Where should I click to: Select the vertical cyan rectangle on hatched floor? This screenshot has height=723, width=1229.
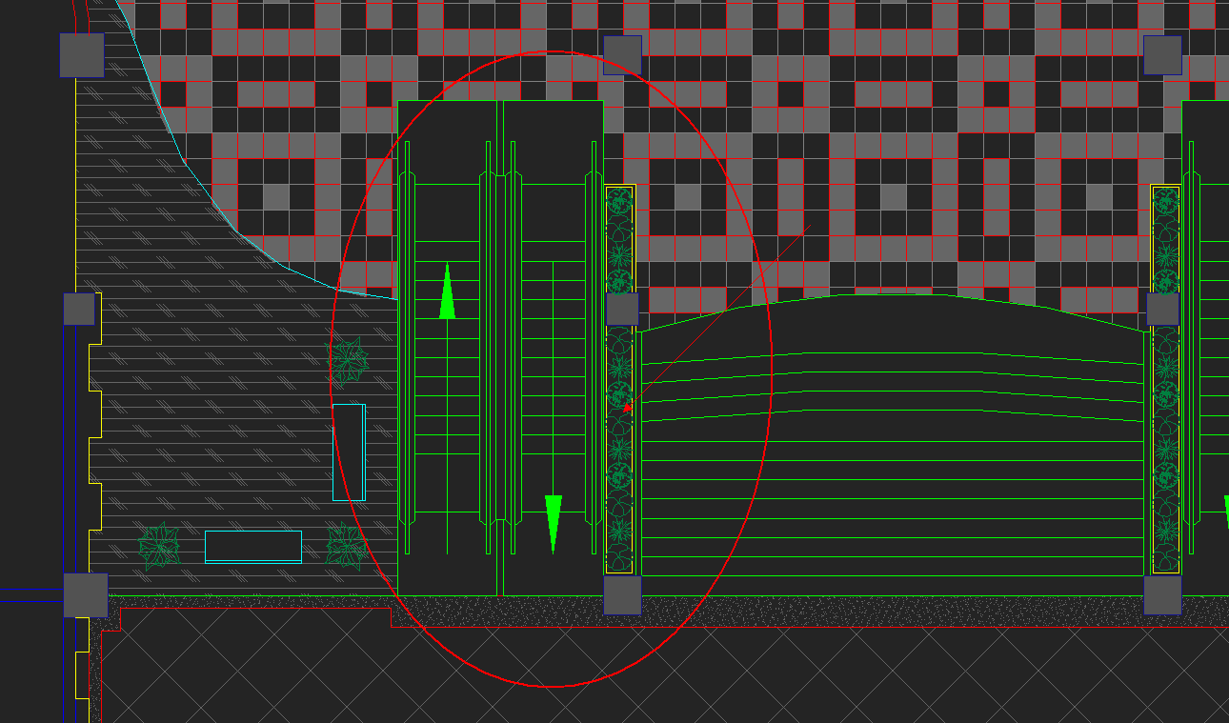[349, 452]
